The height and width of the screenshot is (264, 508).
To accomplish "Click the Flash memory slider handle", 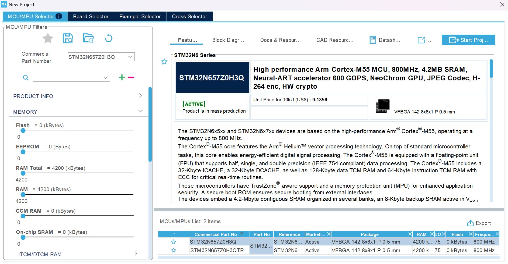I will tap(23, 130).
